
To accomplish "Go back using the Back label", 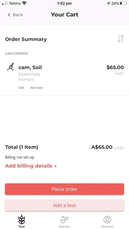I will (18, 15).
